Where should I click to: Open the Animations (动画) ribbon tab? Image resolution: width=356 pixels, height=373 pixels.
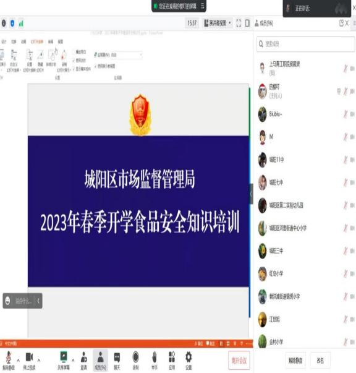pyautogui.click(x=23, y=41)
